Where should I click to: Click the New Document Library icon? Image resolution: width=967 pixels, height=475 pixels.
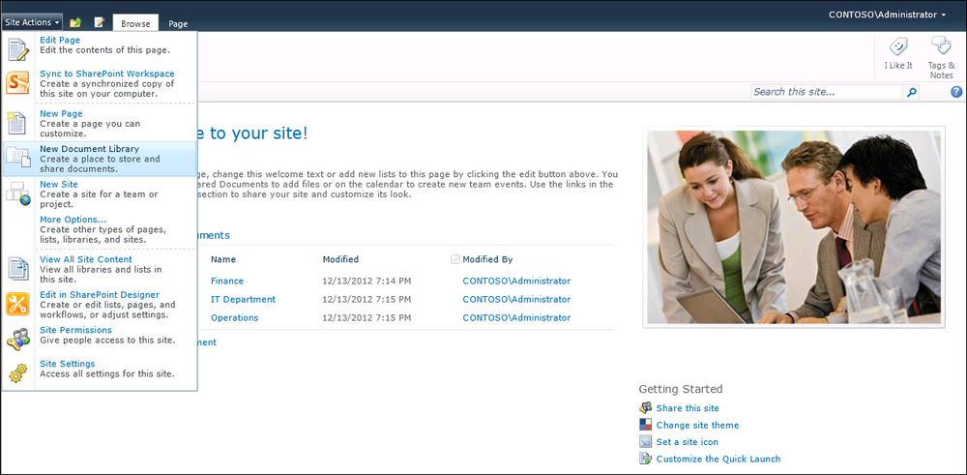pyautogui.click(x=17, y=159)
